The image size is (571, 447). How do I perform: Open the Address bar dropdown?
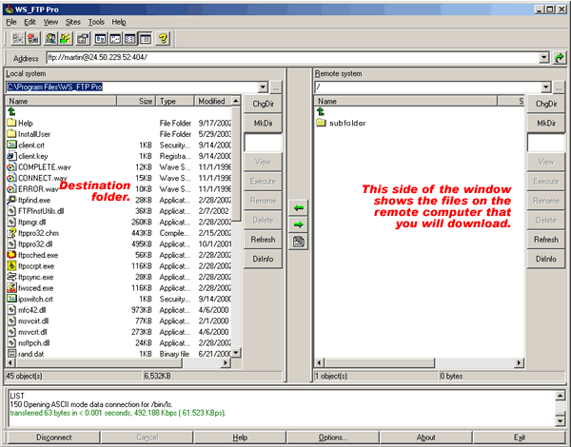[x=544, y=57]
